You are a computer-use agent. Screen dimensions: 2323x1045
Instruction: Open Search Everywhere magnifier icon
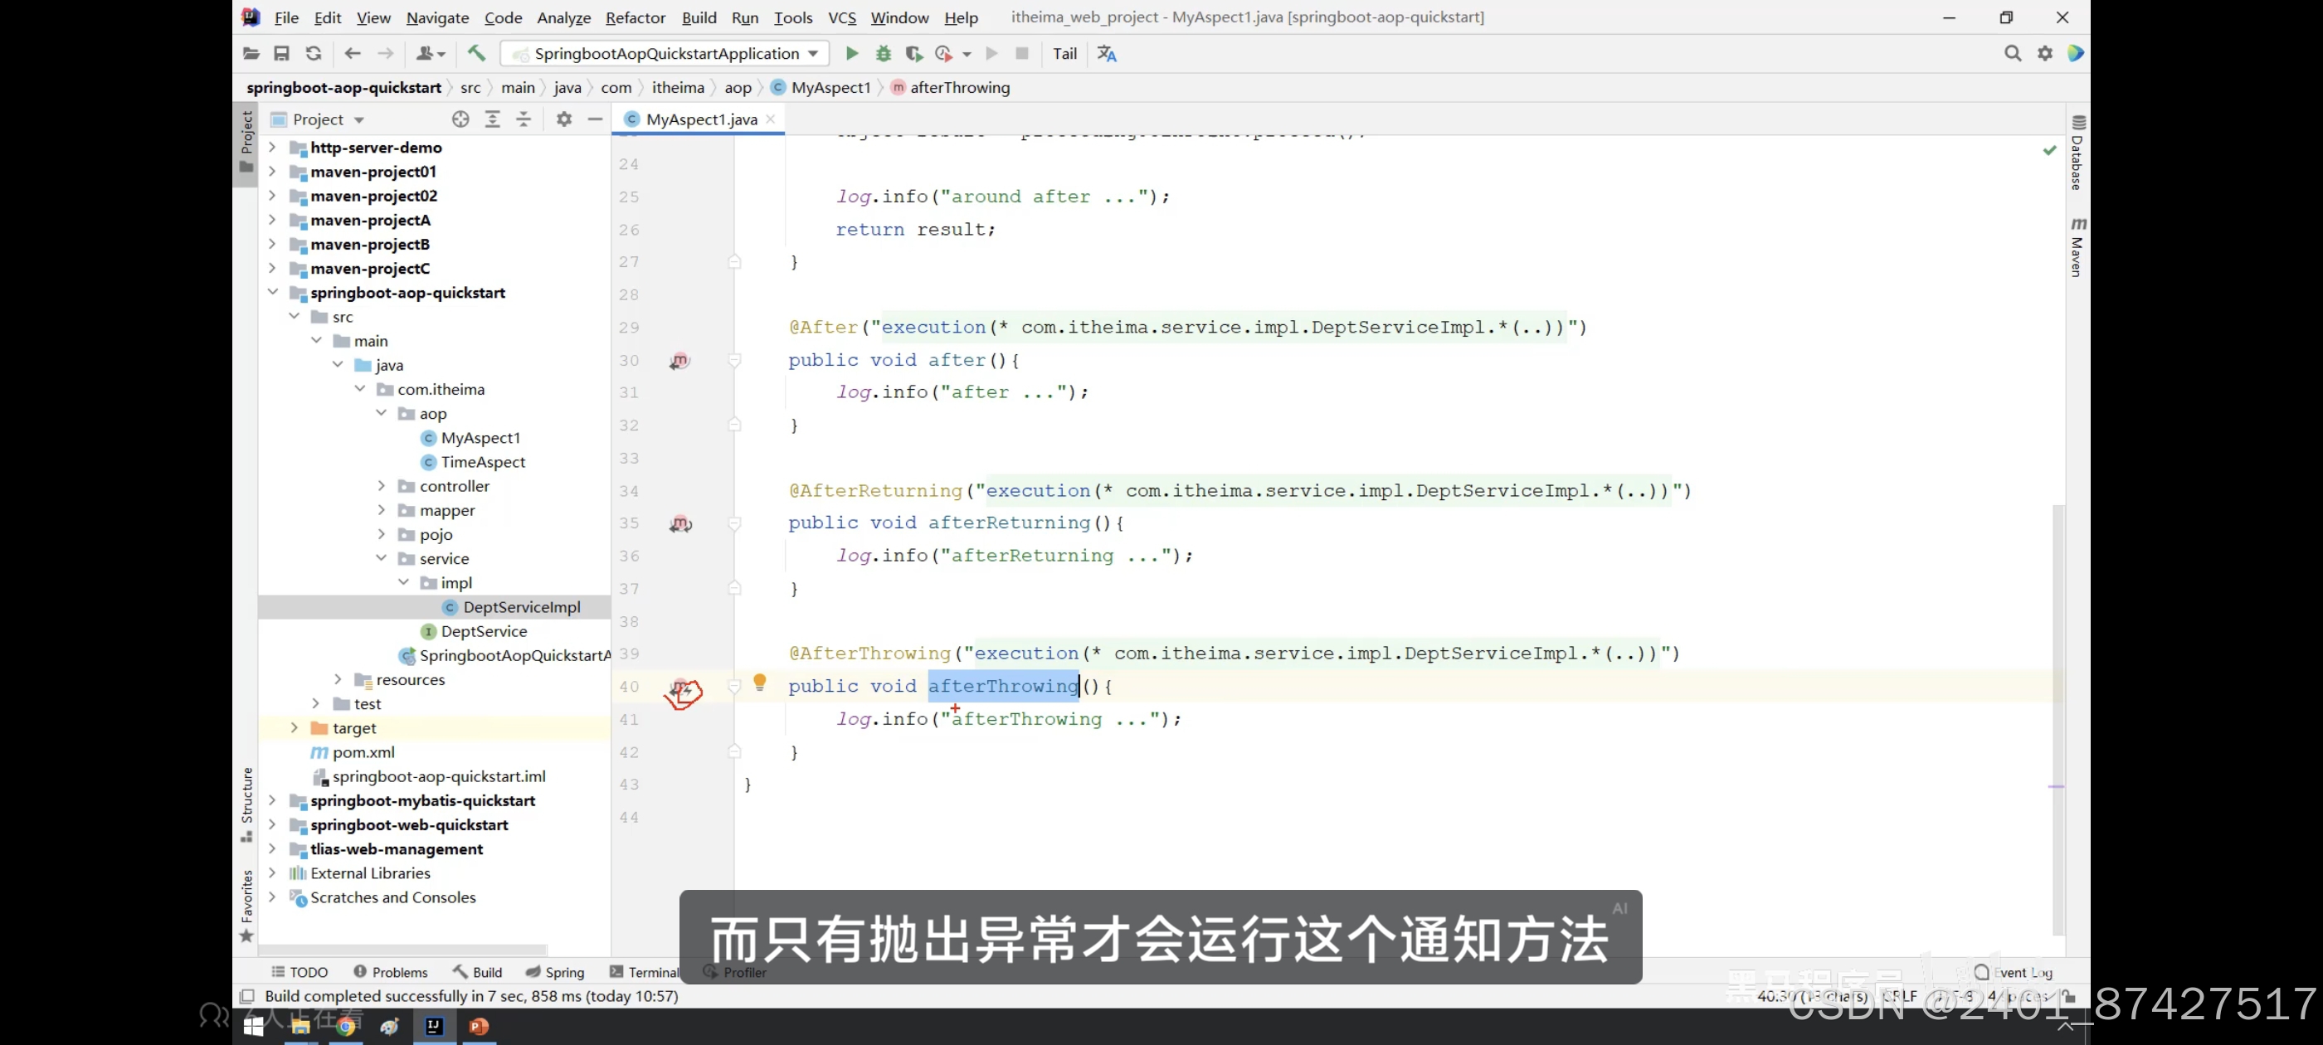click(x=2012, y=53)
